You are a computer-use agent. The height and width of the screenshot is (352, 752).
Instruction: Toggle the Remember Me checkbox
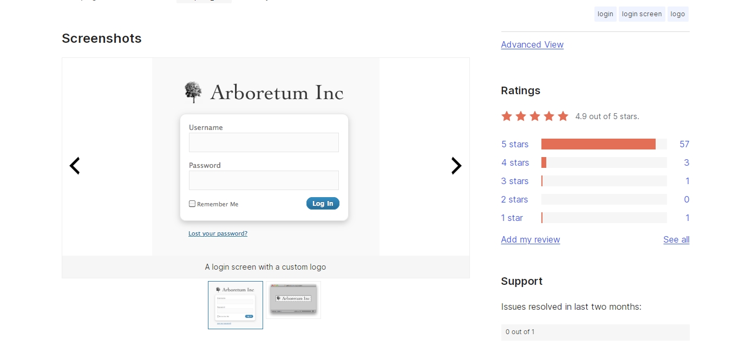tap(192, 204)
